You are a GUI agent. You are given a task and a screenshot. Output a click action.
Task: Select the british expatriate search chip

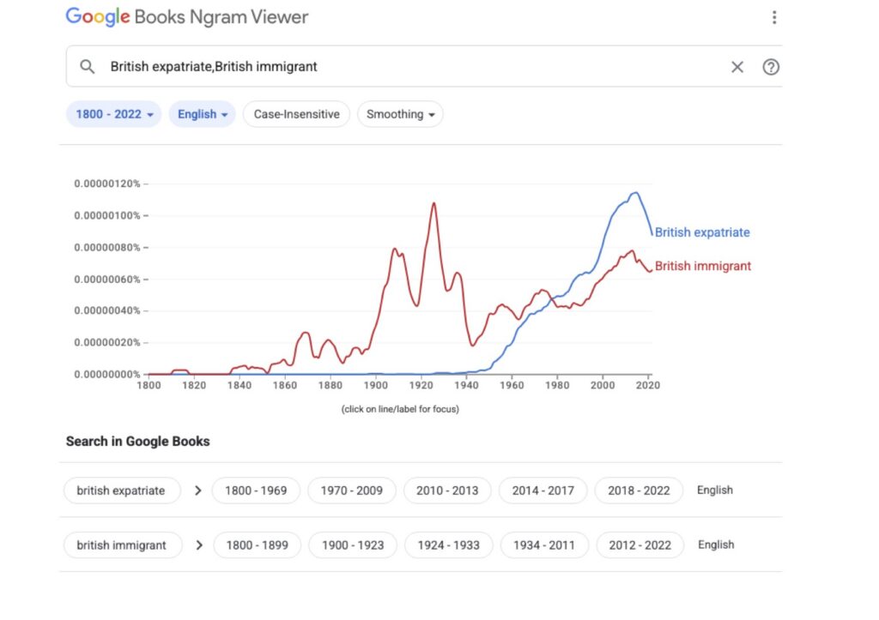pos(121,491)
